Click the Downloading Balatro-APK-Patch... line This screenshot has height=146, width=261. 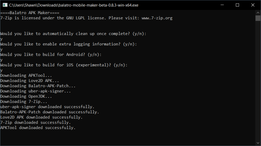[38, 86]
